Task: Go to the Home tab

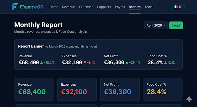Action: point(54,7)
